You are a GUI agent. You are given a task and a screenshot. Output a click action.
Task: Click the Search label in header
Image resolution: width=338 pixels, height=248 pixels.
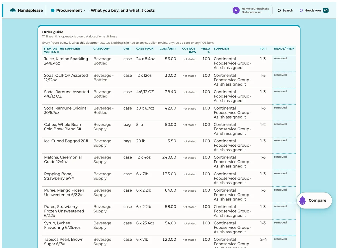point(288,11)
